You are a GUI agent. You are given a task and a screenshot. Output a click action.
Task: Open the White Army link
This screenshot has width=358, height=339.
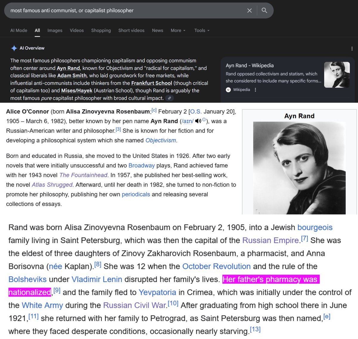42,305
